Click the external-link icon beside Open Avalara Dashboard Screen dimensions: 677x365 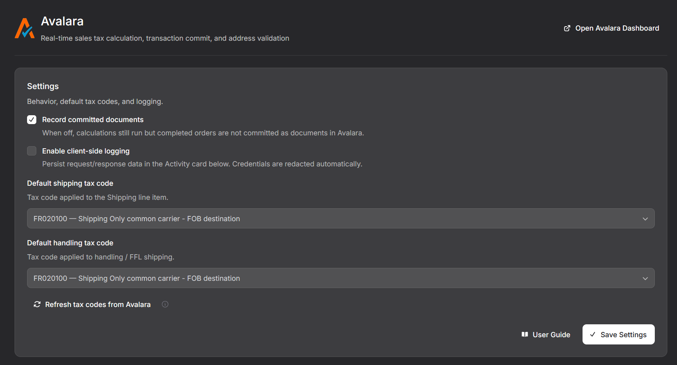[567, 28]
